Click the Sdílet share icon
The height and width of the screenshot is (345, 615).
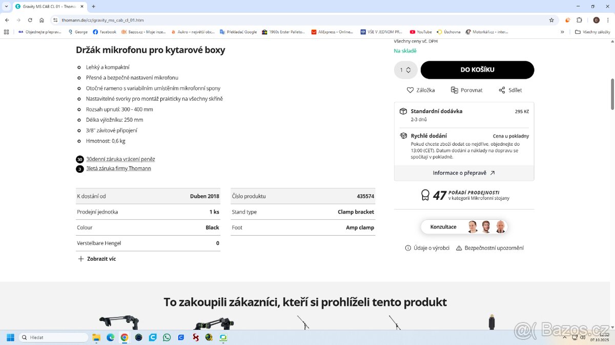click(502, 90)
